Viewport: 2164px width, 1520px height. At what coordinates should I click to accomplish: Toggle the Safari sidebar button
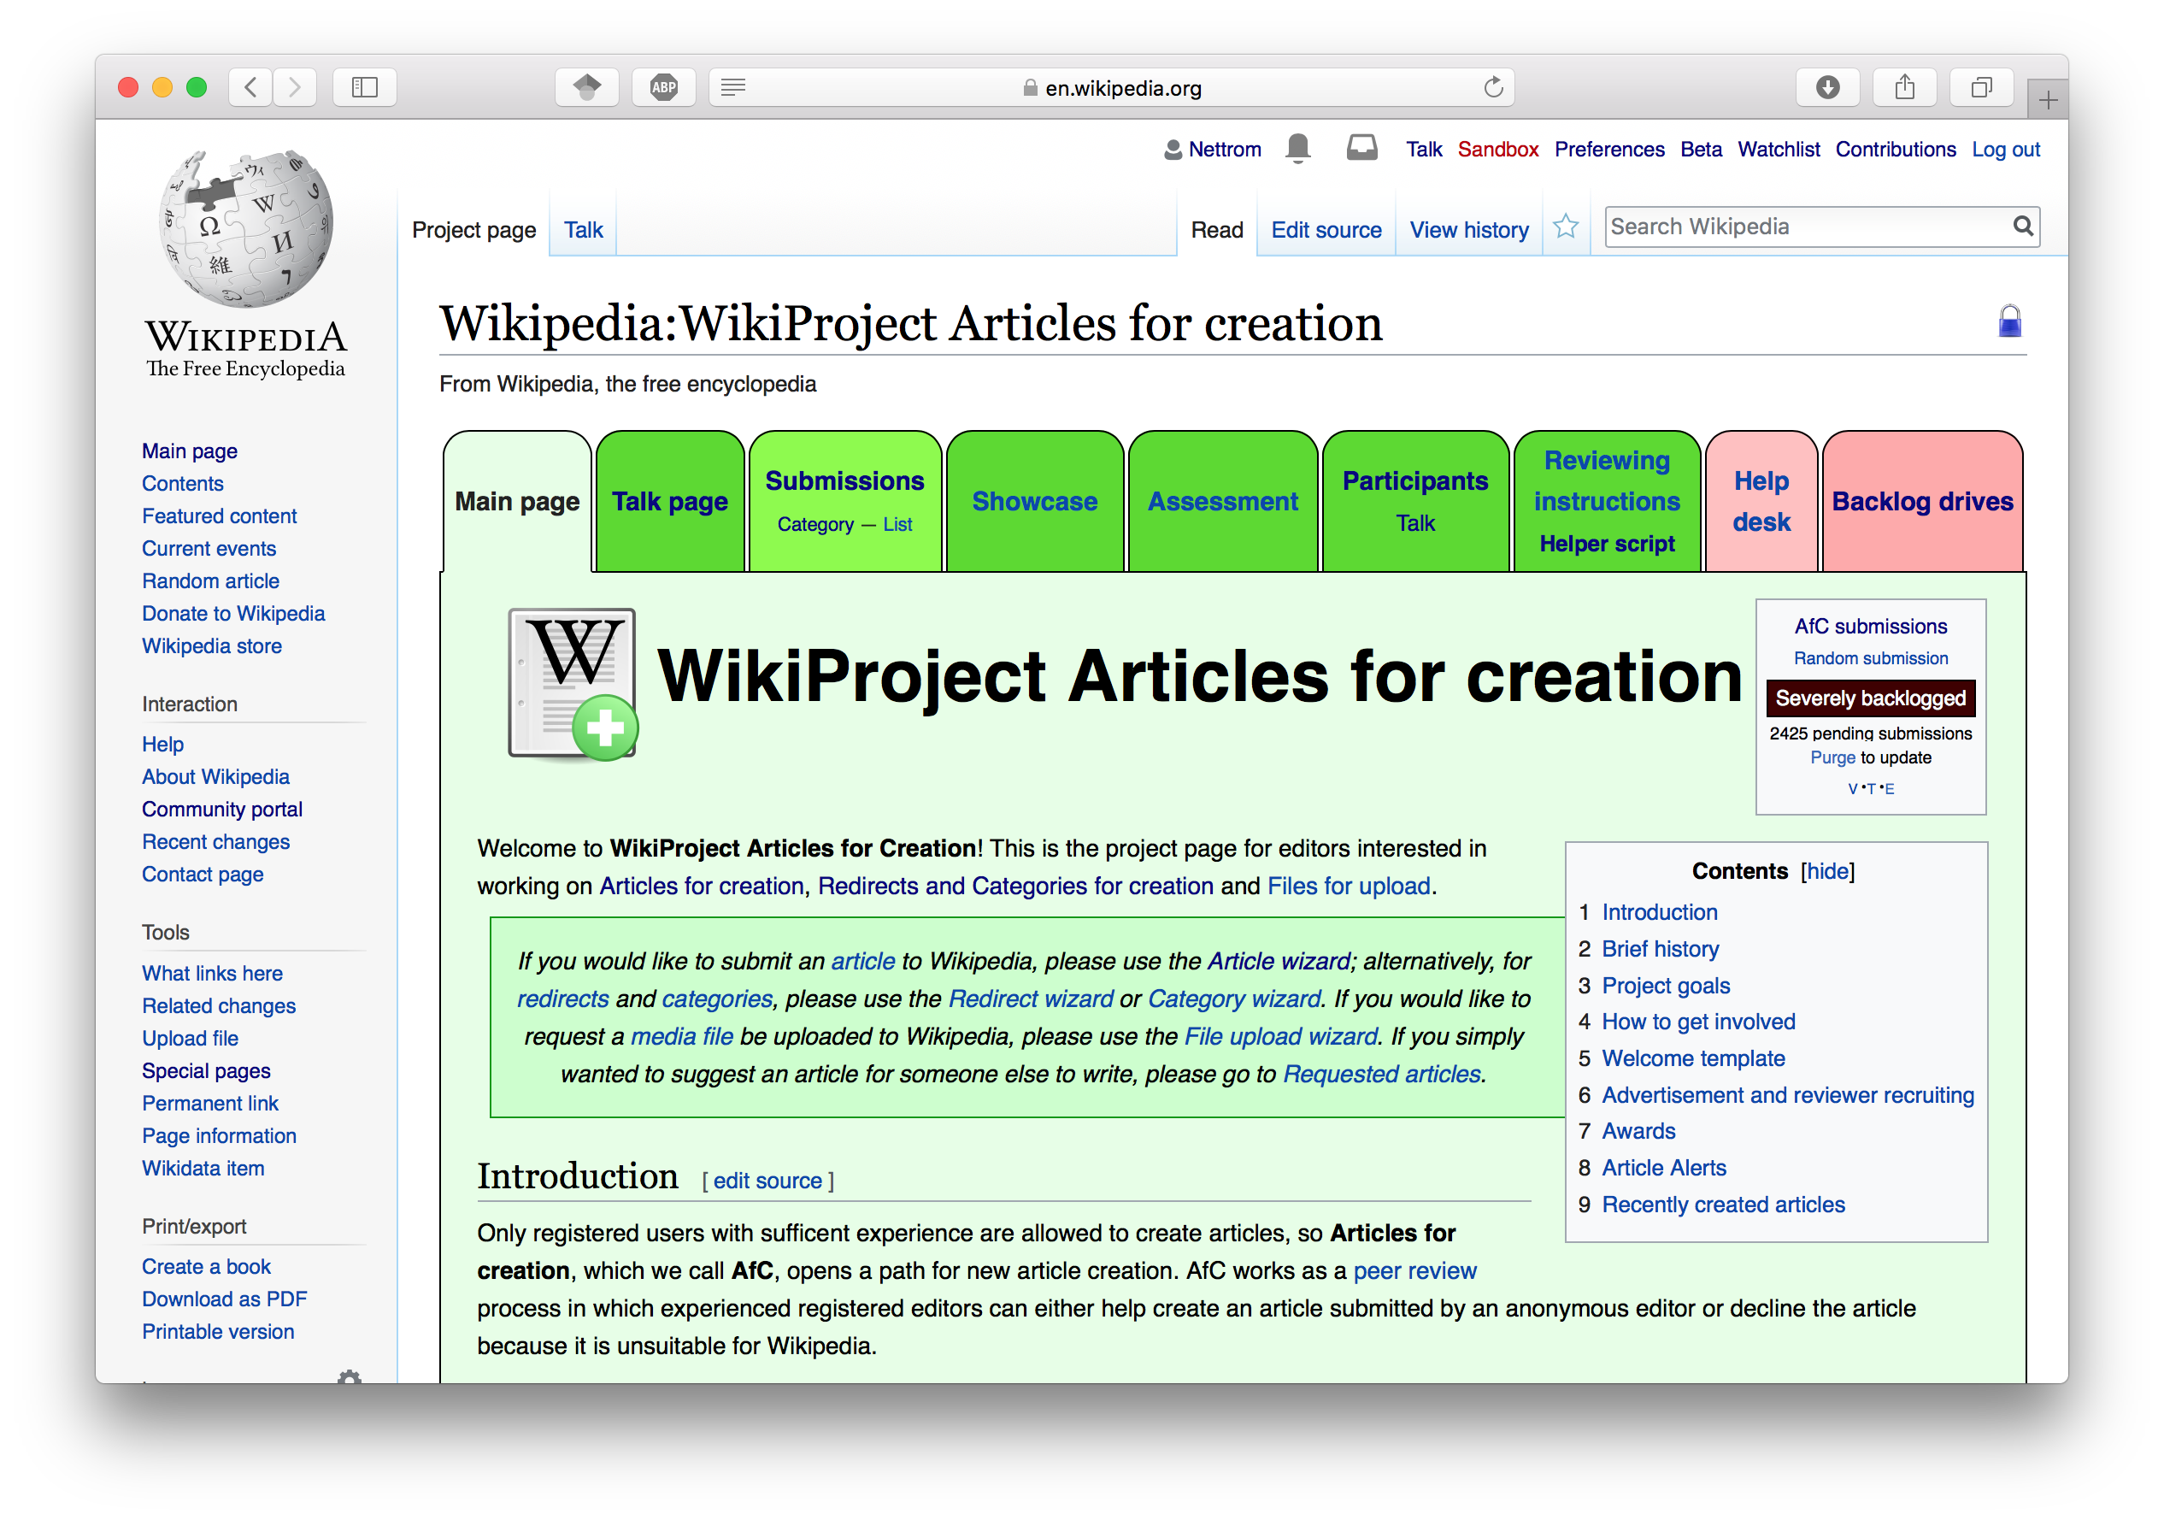[365, 88]
